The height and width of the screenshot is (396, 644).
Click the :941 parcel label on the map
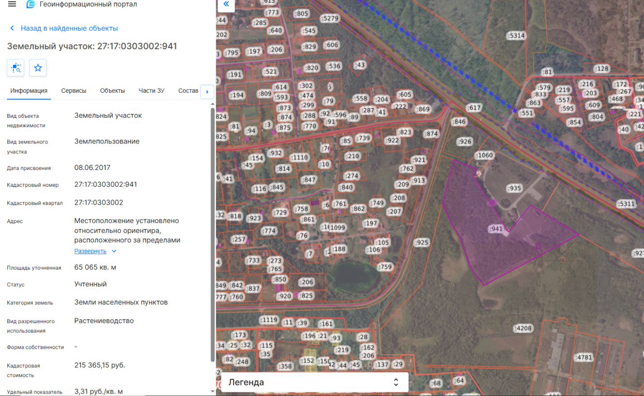[x=496, y=229]
